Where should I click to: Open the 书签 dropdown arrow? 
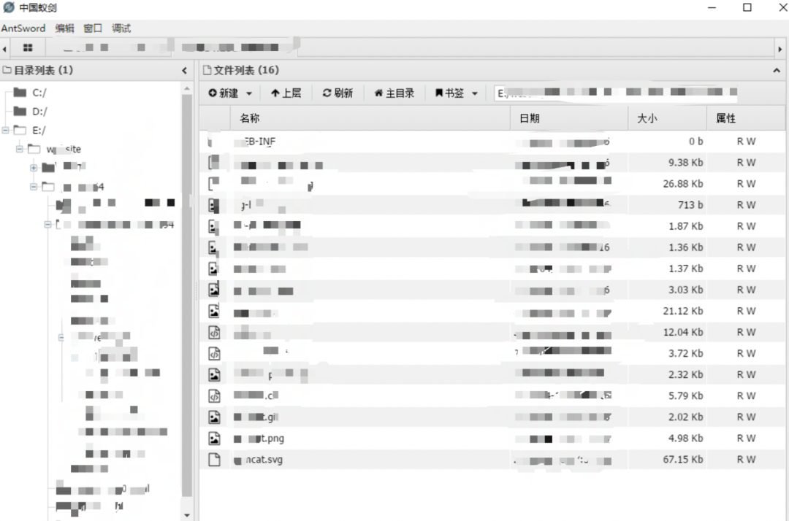tap(475, 93)
